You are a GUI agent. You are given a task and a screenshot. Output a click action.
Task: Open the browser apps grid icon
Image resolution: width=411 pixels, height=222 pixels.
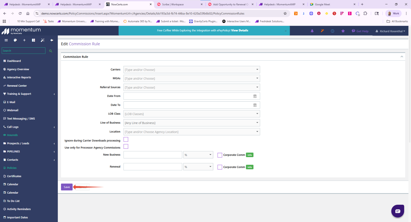pyautogui.click(x=4, y=21)
